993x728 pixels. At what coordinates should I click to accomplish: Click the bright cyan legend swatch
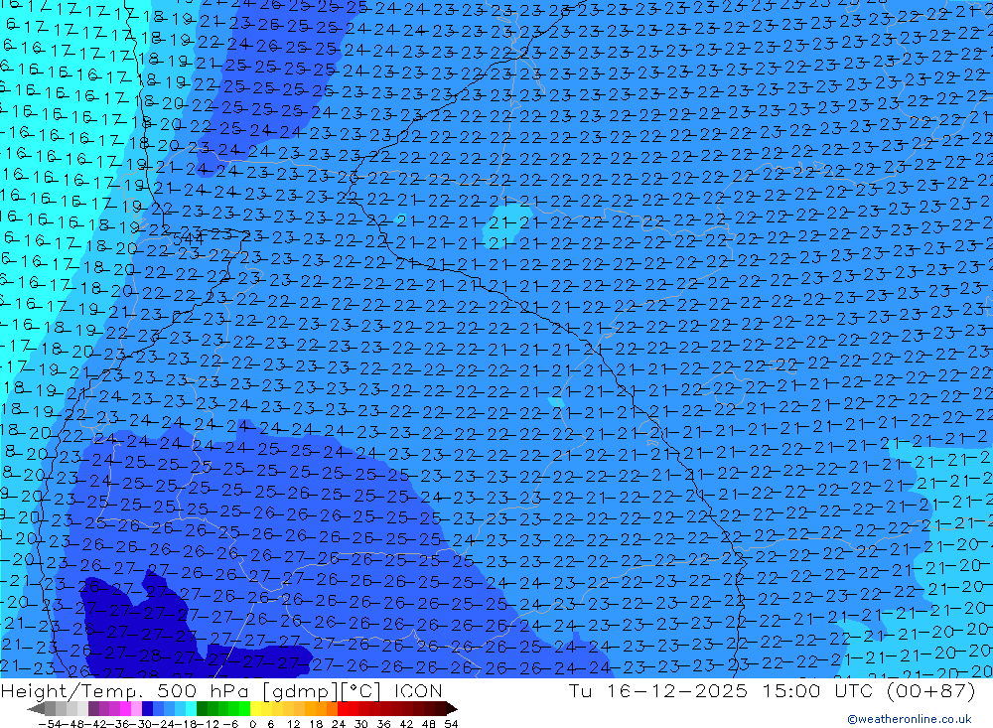click(191, 708)
